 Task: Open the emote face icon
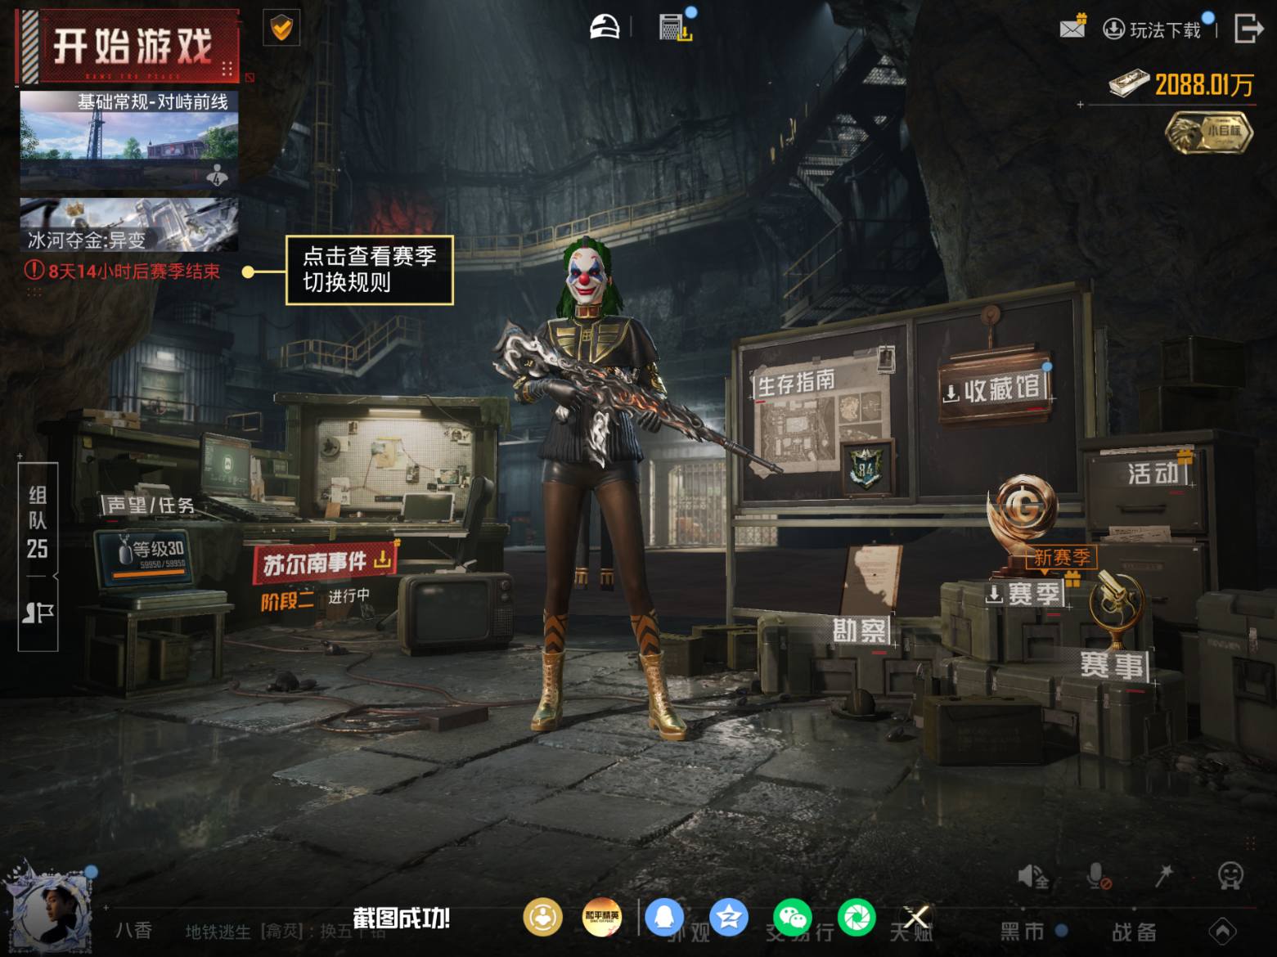[x=1230, y=876]
